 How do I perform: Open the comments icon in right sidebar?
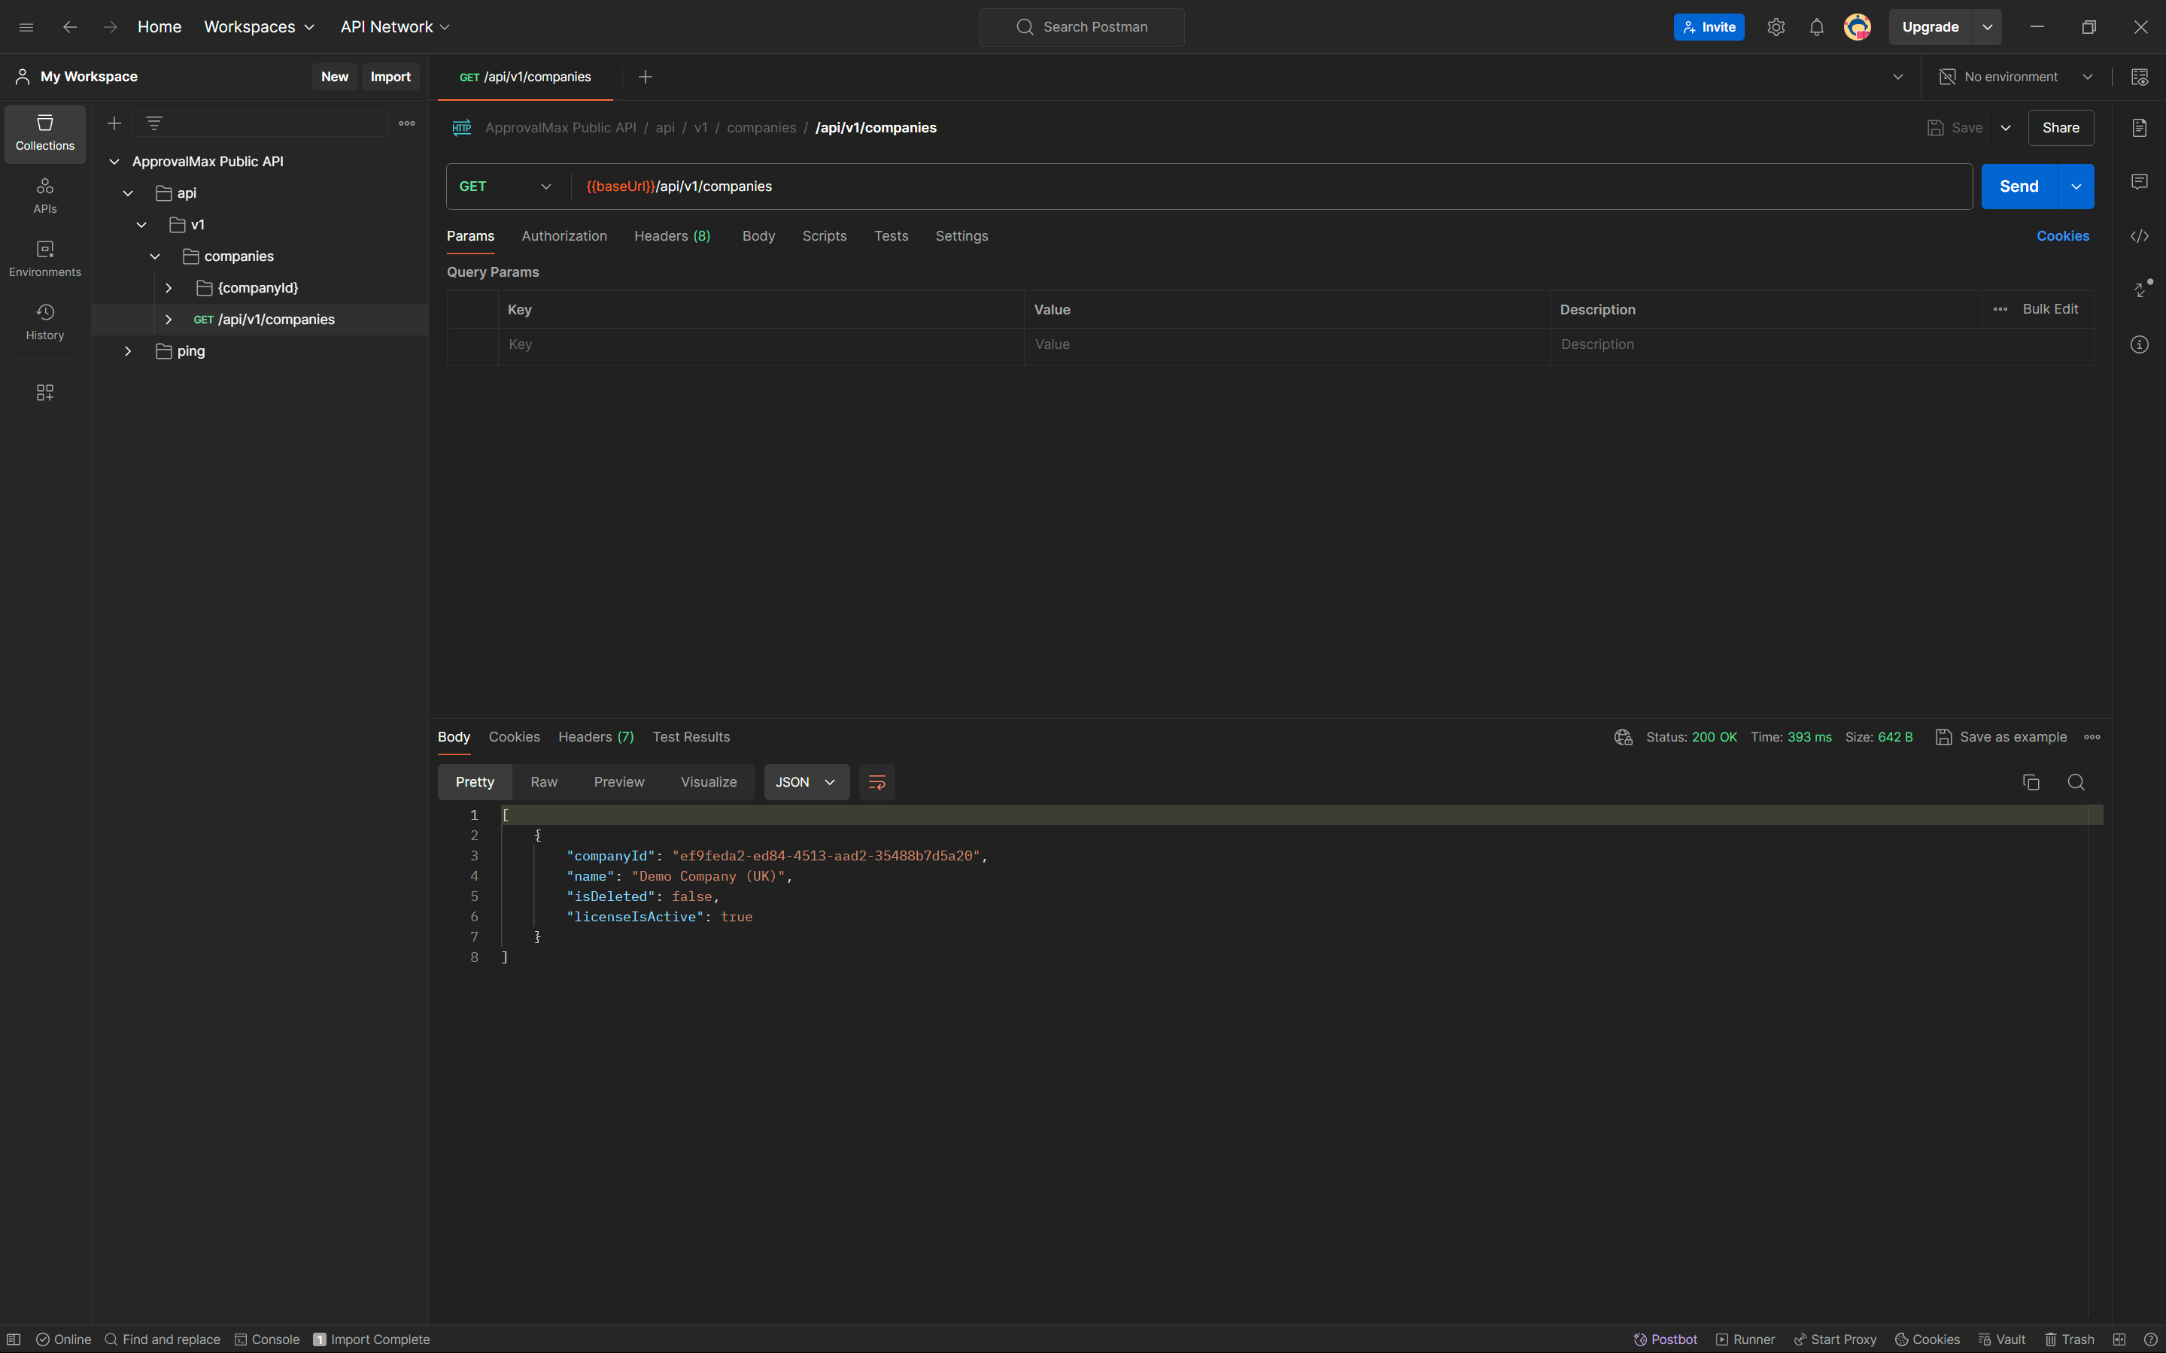click(2139, 182)
